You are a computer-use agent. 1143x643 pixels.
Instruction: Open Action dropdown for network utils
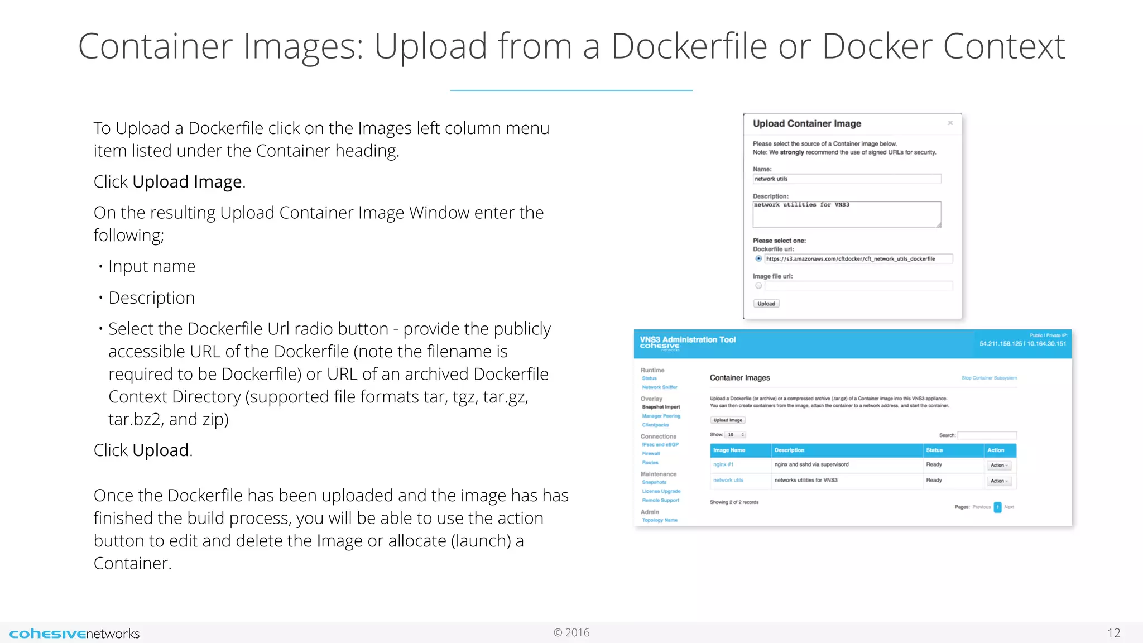pos(999,481)
